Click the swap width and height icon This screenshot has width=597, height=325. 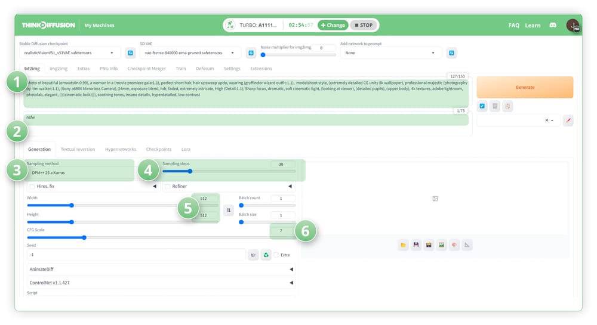(x=228, y=210)
